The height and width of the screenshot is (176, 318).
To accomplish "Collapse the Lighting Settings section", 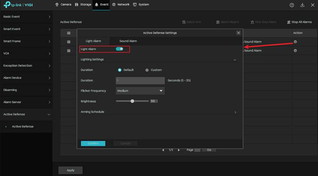I will tap(235, 60).
